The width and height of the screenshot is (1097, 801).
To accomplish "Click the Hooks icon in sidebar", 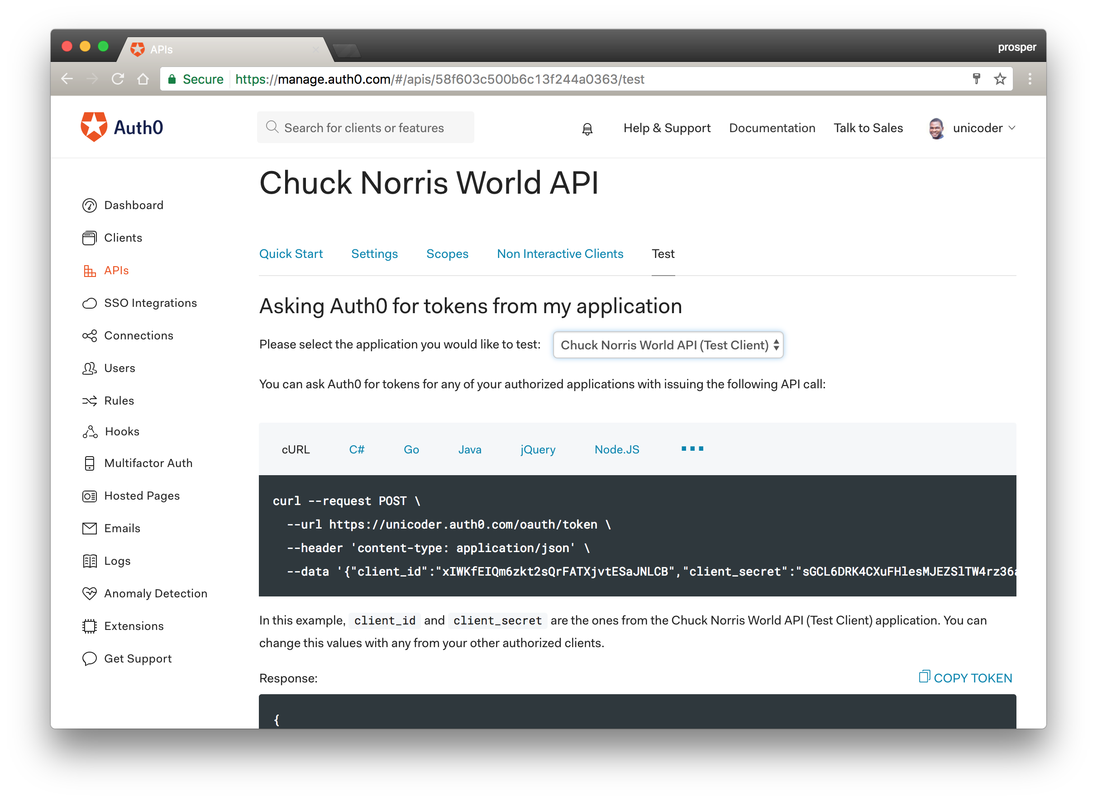I will tap(90, 432).
